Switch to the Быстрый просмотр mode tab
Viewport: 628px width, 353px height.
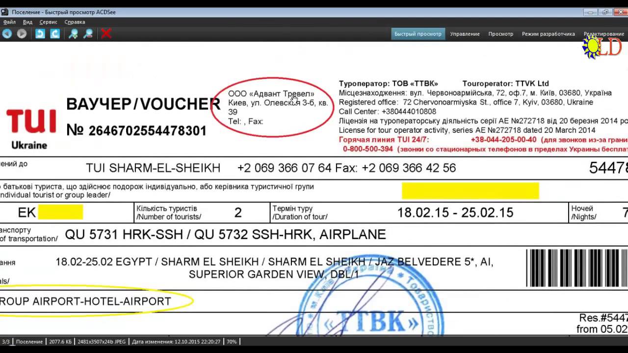tap(418, 34)
